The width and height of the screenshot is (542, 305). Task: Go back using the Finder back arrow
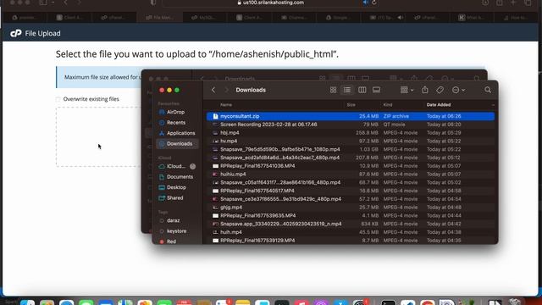tap(213, 90)
